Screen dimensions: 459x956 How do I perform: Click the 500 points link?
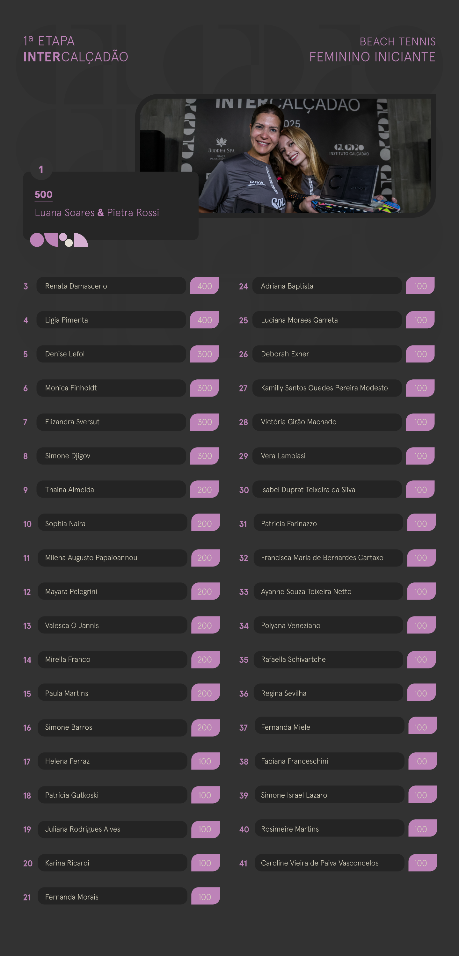point(43,194)
